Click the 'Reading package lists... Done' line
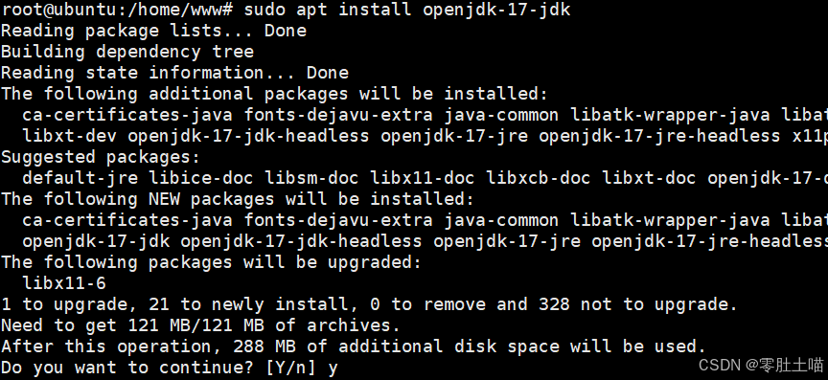This screenshot has height=380, width=828. (x=153, y=31)
